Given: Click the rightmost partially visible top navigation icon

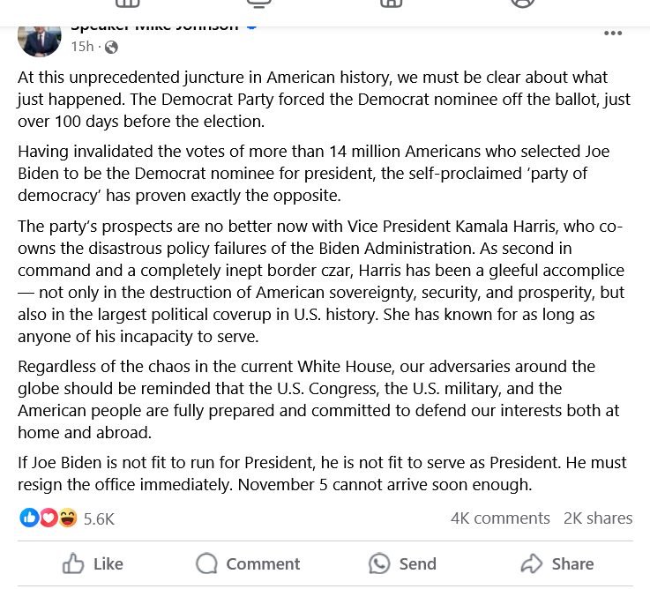Looking at the screenshot, I should pos(522,4).
